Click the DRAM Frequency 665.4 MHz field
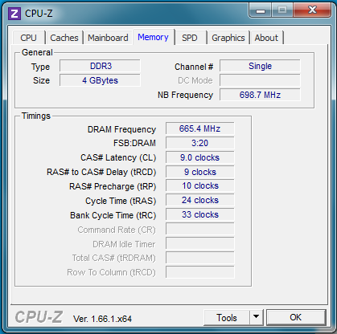 (x=200, y=128)
